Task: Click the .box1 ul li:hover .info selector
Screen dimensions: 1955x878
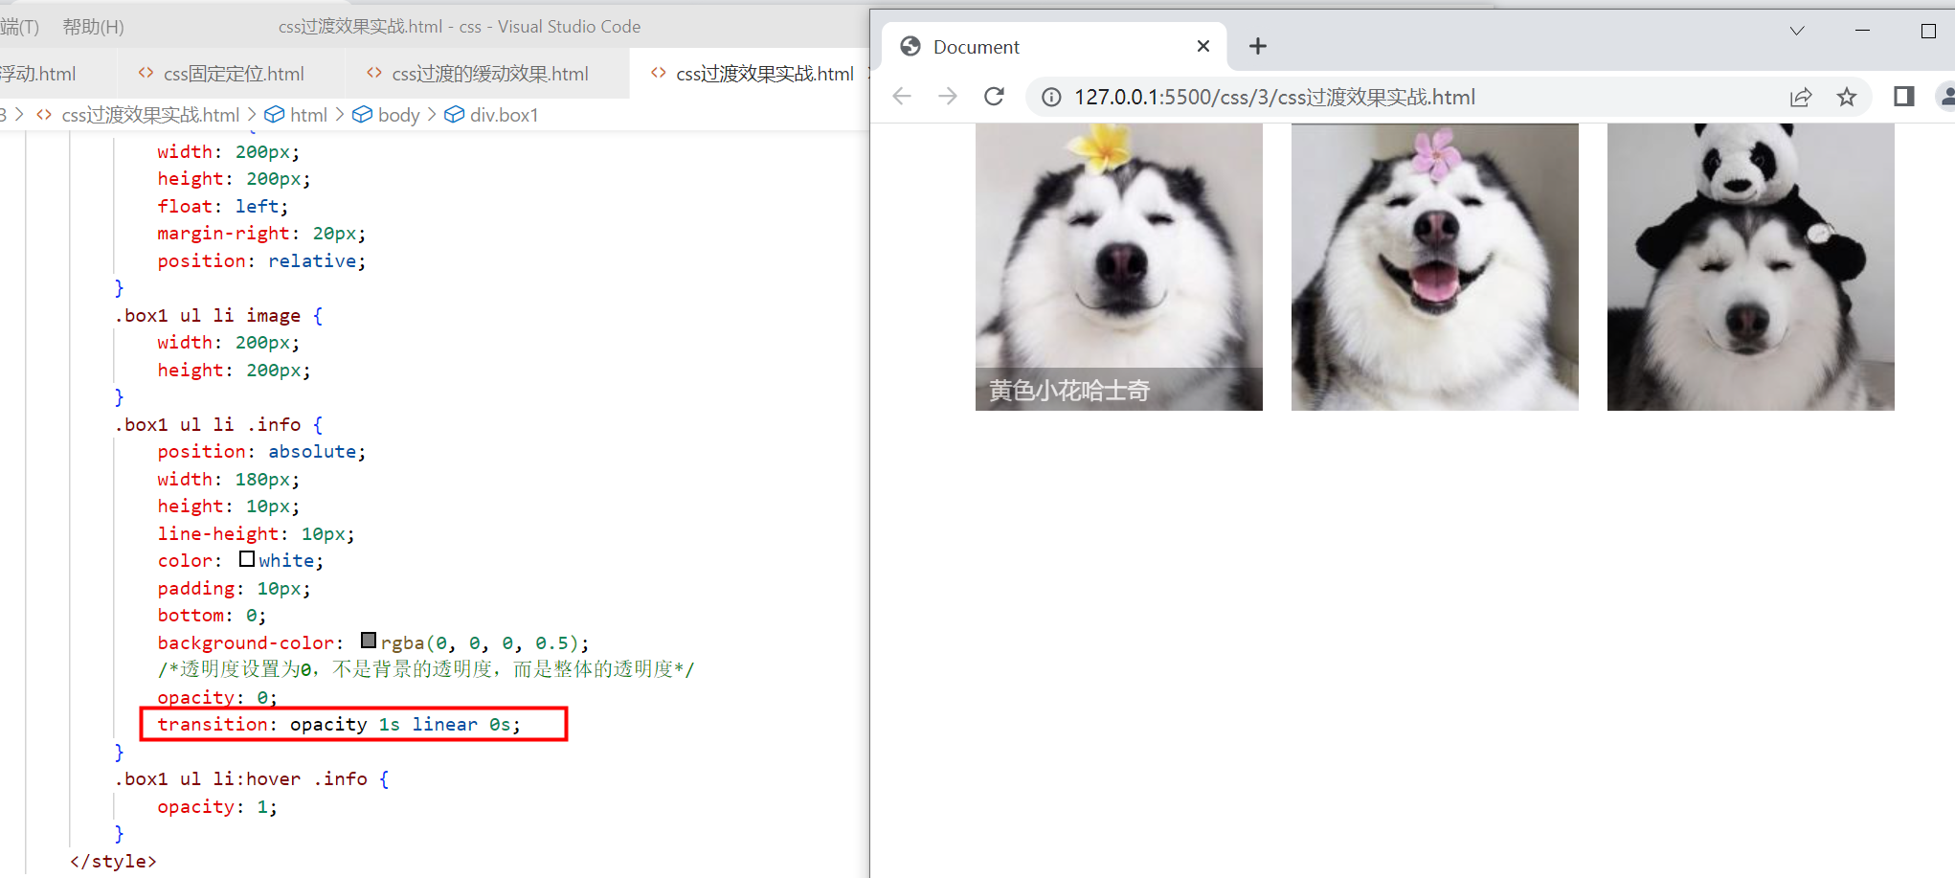Action: (252, 778)
